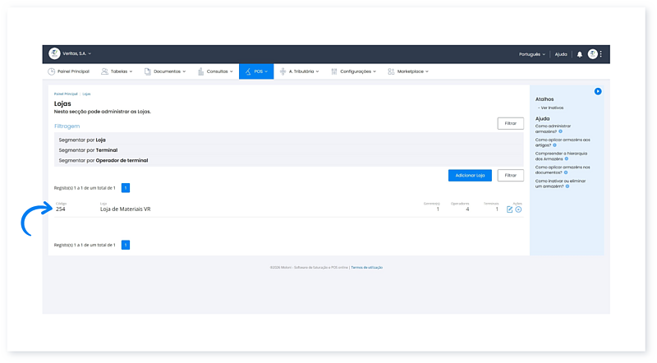This screenshot has width=657, height=363.
Task: Click the Veritas, S.A. company logo
Action: [54, 54]
